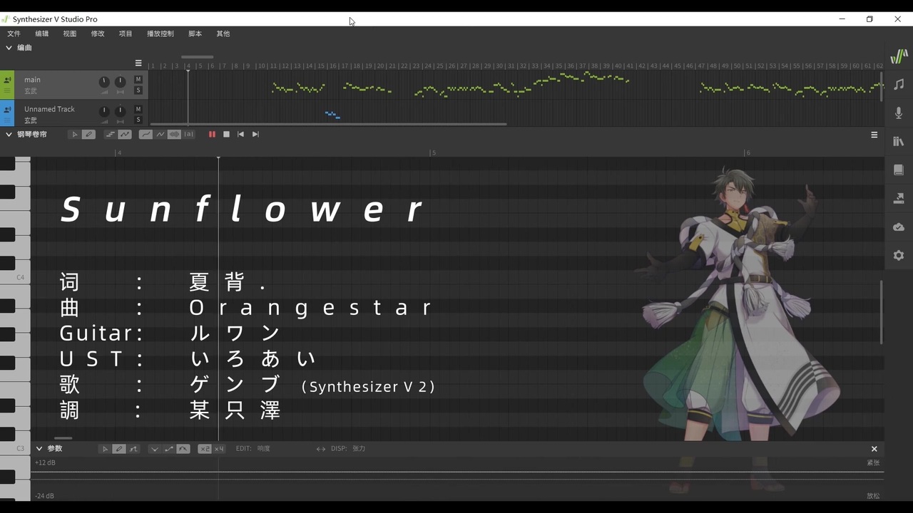Image resolution: width=913 pixels, height=513 pixels.
Task: Open the render export panel icon
Action: coord(899,198)
